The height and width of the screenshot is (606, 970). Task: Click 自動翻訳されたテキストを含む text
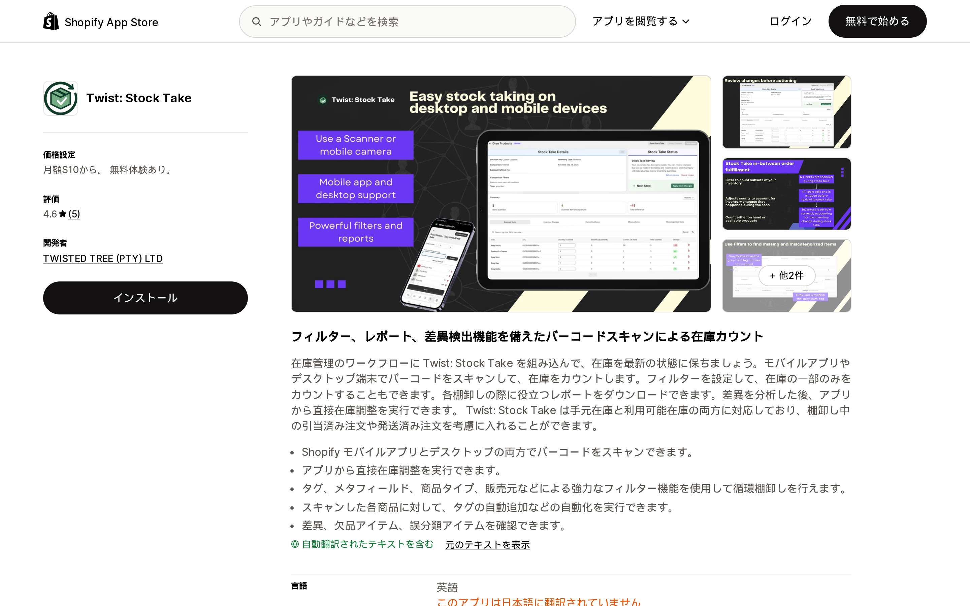367,544
